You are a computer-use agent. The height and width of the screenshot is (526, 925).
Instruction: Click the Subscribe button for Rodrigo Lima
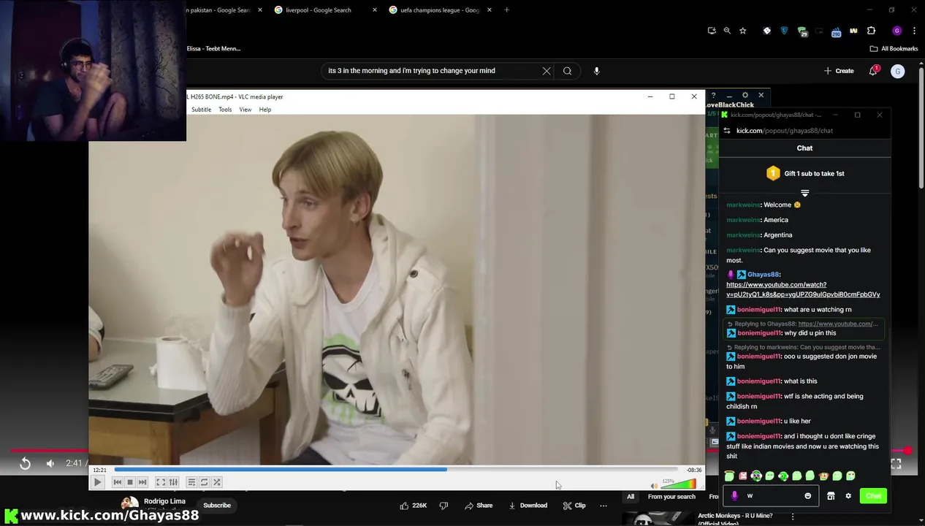[x=217, y=506]
